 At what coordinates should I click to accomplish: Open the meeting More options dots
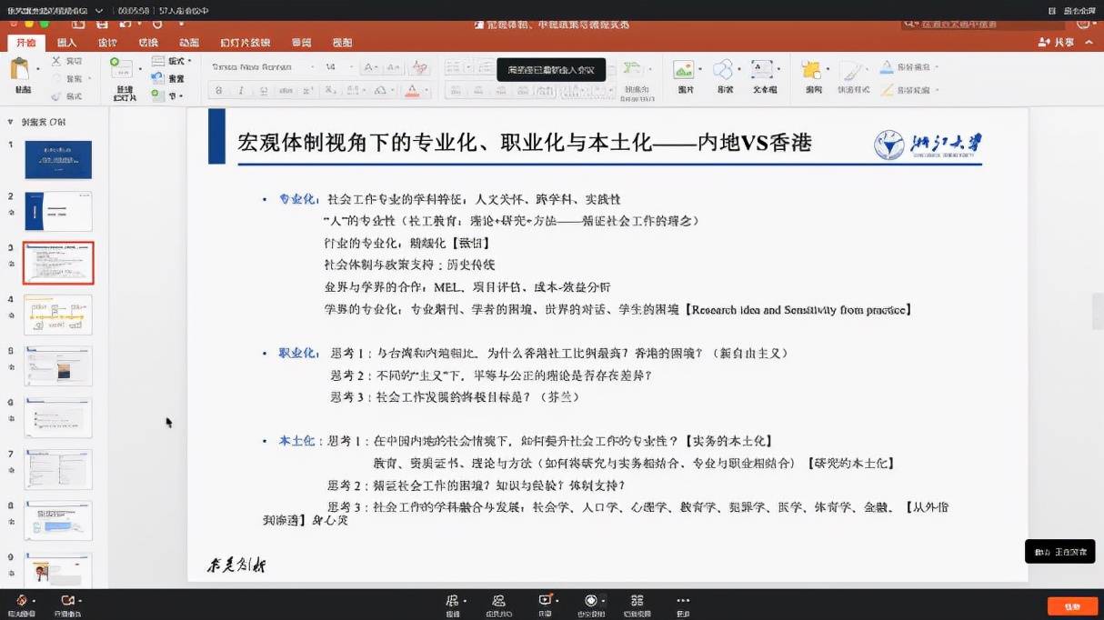pos(683,600)
